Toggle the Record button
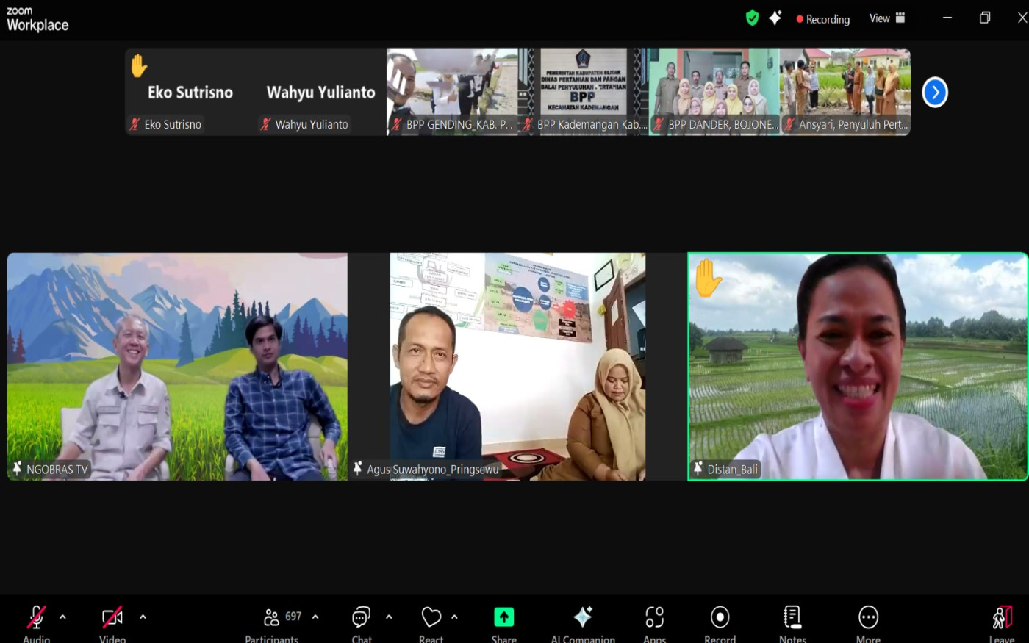This screenshot has width=1029, height=643. coord(720,617)
